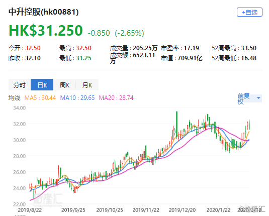Switch to the 分时 chart tab
269x216 pixels.
coord(20,85)
